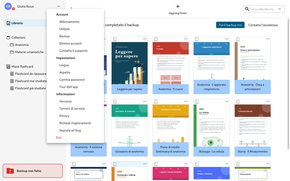The height and width of the screenshot is (181, 290).
Task: Select Abbonamento from the account menu
Action: point(69,22)
